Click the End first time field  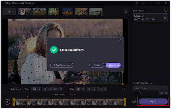point(80,89)
